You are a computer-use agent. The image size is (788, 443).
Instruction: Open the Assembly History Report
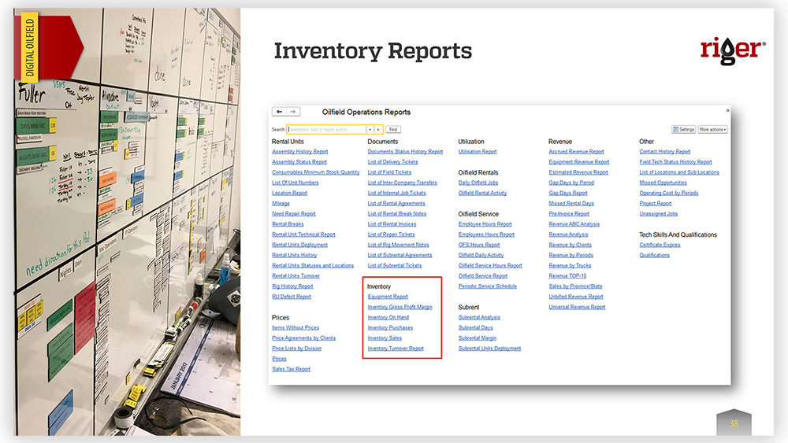coord(299,152)
